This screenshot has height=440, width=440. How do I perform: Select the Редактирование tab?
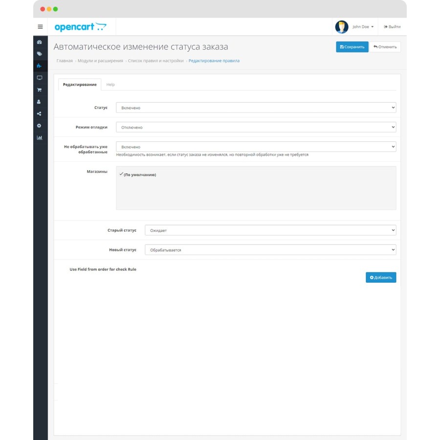click(80, 85)
